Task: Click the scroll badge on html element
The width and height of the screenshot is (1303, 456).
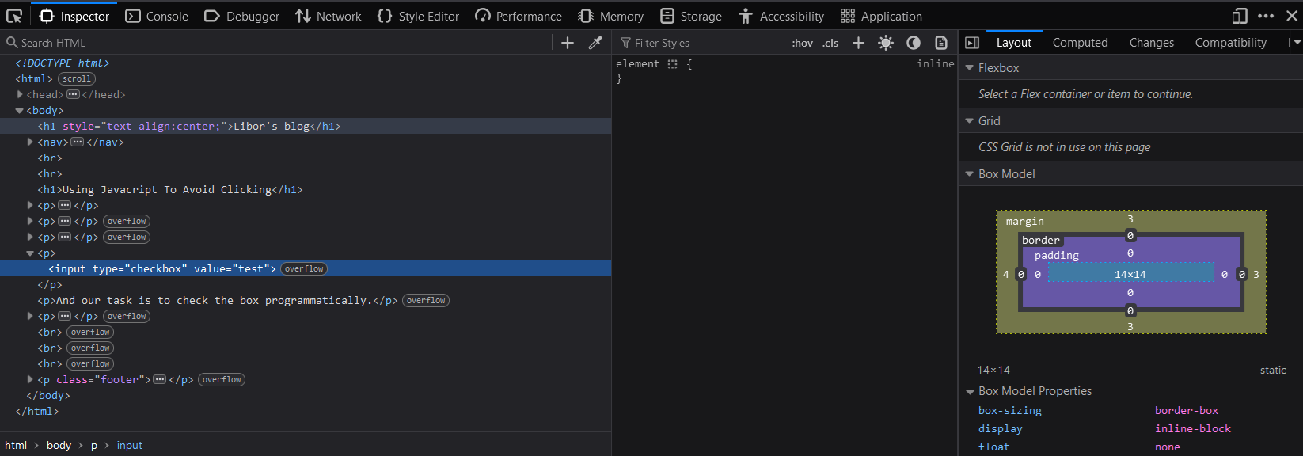Action: point(77,79)
